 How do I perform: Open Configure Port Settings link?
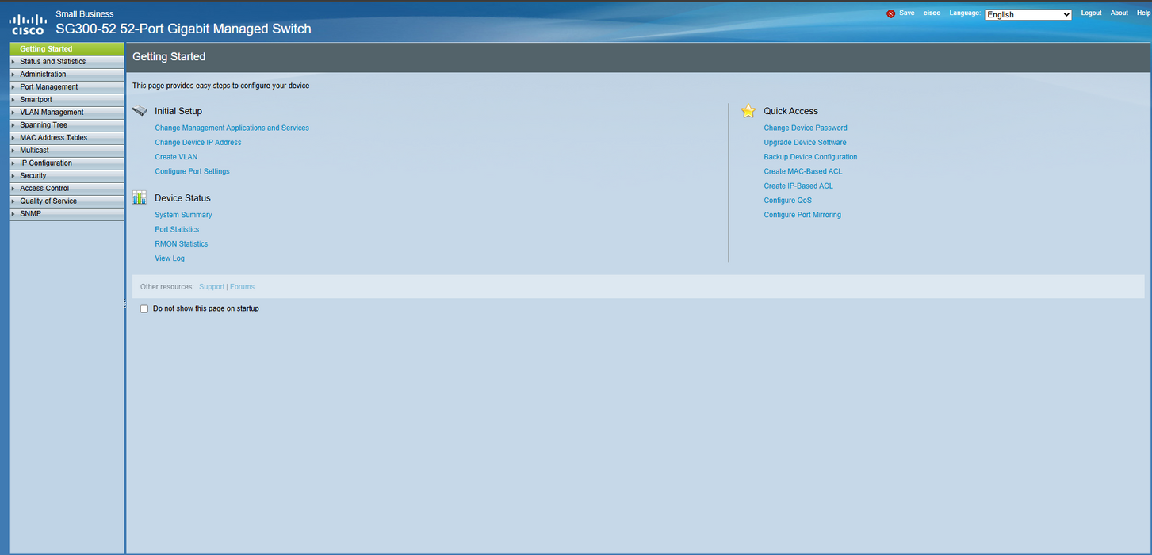click(192, 172)
